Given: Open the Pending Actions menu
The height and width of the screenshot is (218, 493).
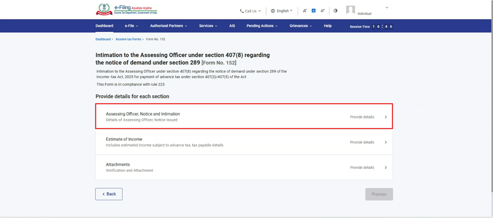Looking at the screenshot, I should tap(262, 26).
